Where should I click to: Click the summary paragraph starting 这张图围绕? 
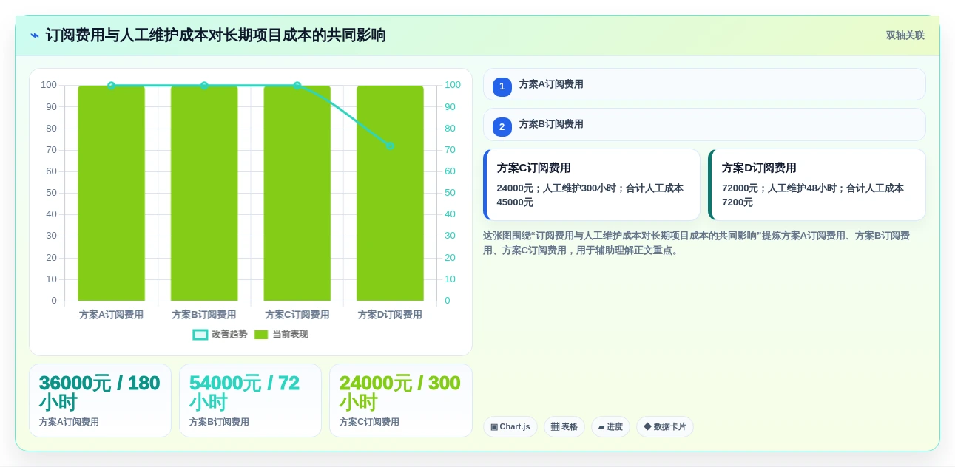(x=697, y=243)
